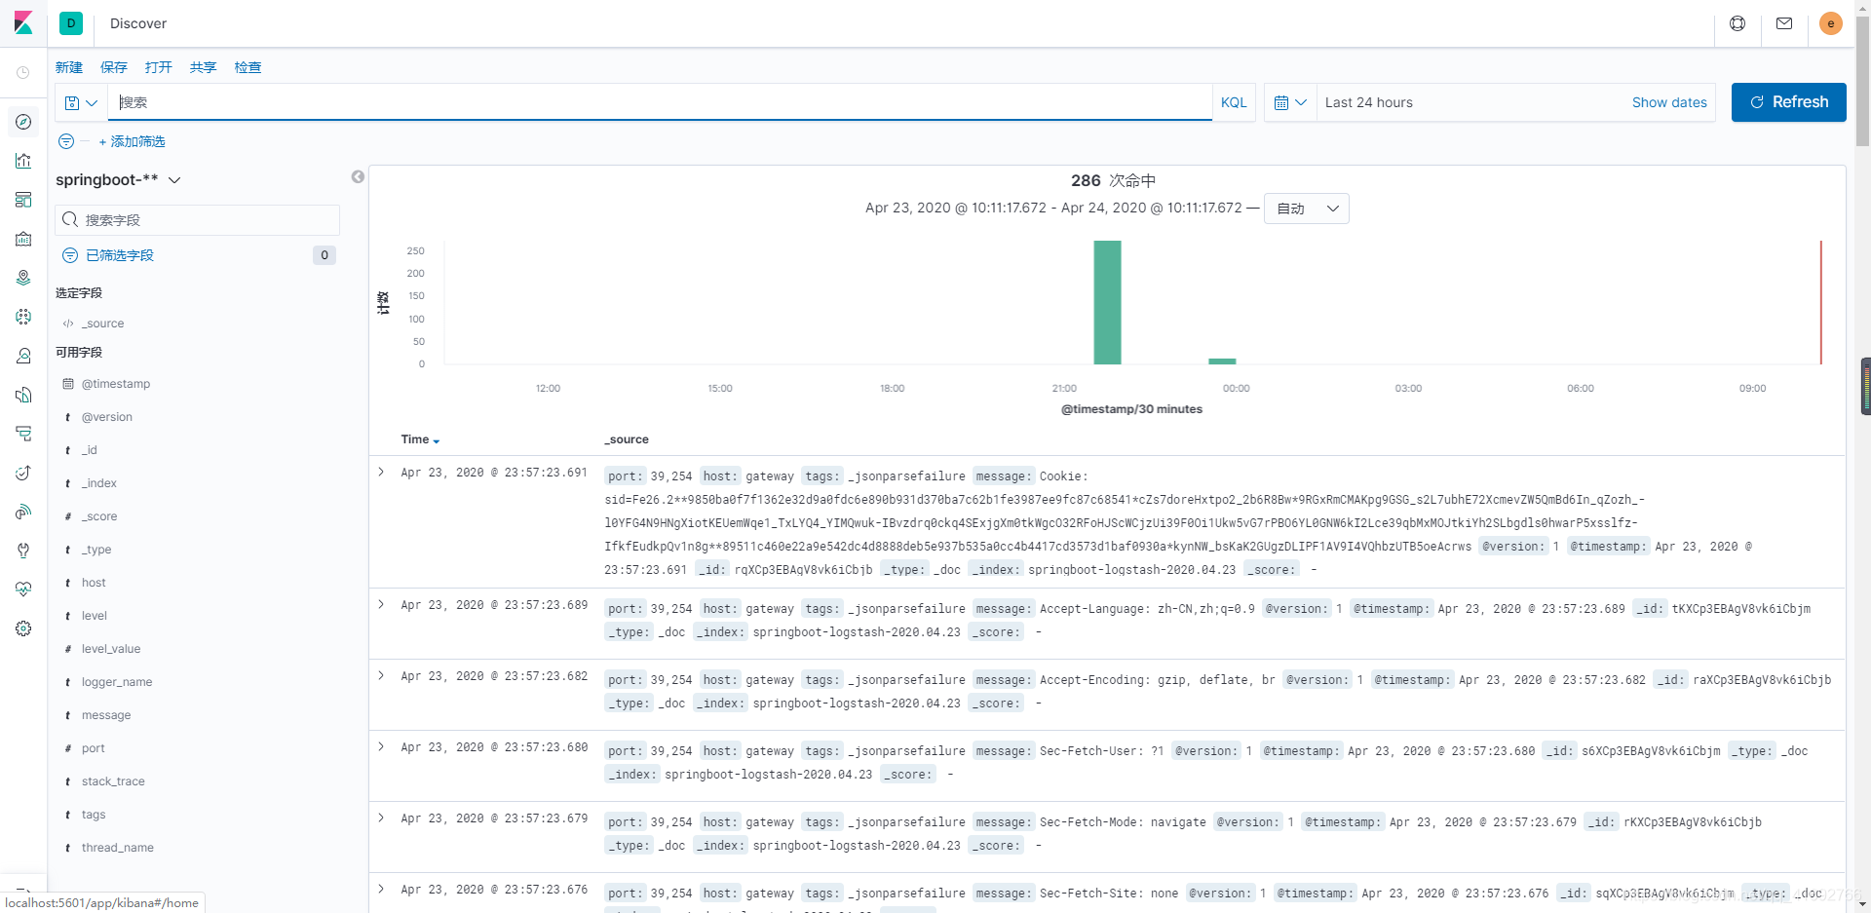The width and height of the screenshot is (1871, 913).
Task: Open the Maps icon in sidebar
Action: [23, 278]
